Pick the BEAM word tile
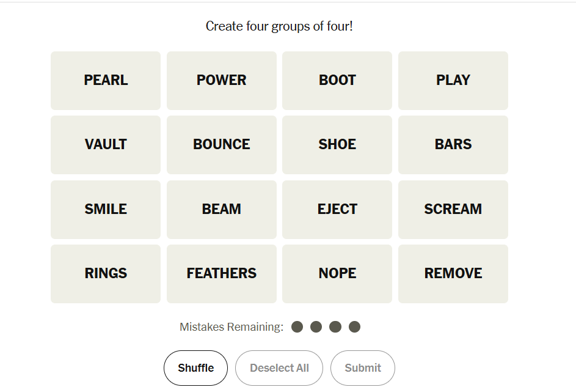This screenshot has width=576, height=387. point(221,209)
